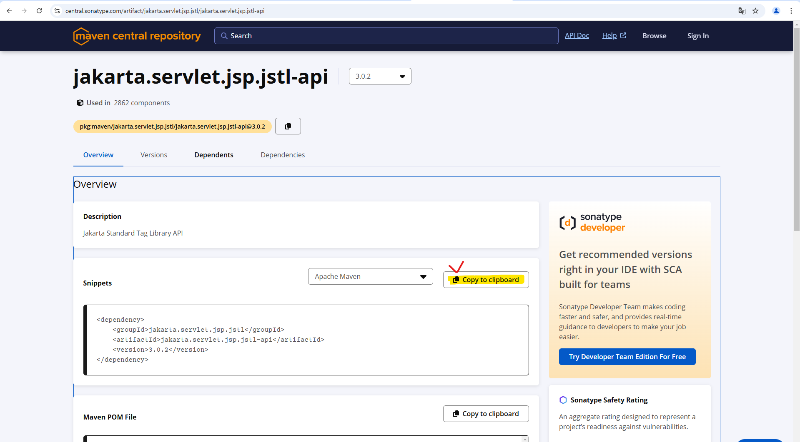Click the magnifier icon in Search box

tap(224, 36)
